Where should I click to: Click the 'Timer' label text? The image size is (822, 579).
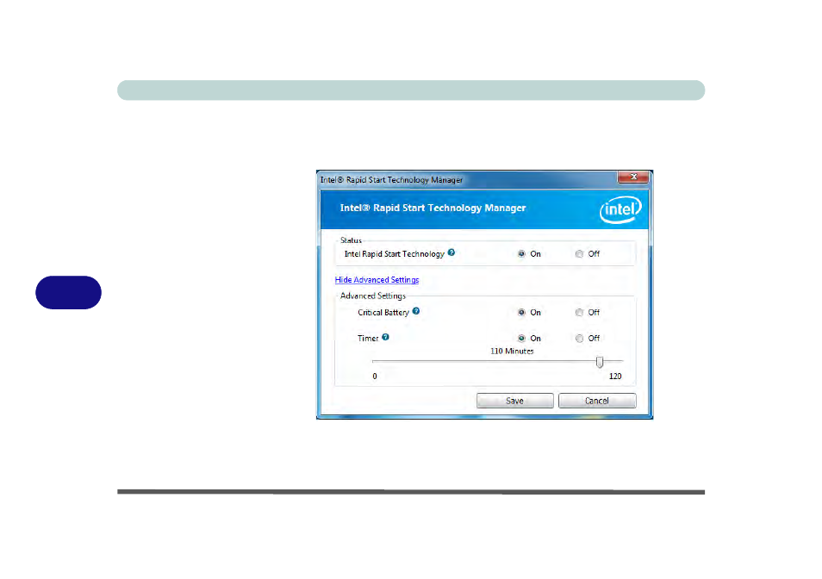click(368, 339)
